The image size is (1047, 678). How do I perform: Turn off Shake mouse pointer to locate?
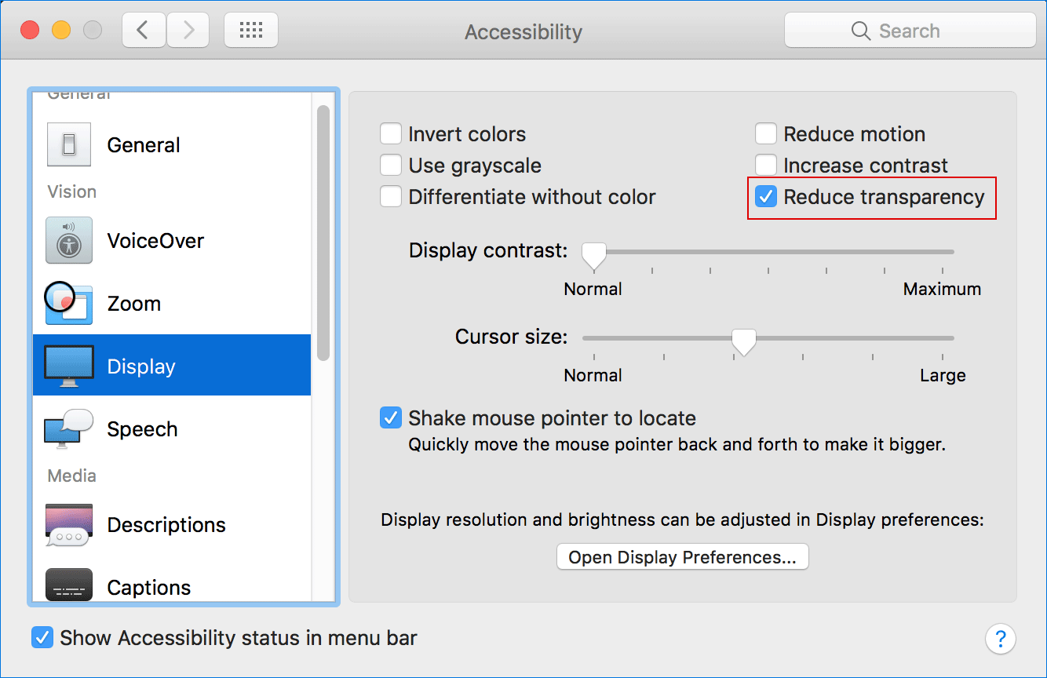point(390,417)
